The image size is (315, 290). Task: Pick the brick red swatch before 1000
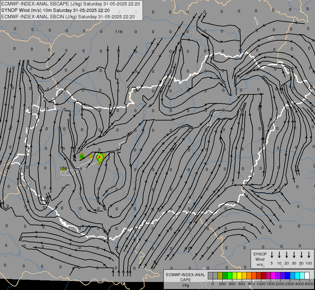point(259,275)
